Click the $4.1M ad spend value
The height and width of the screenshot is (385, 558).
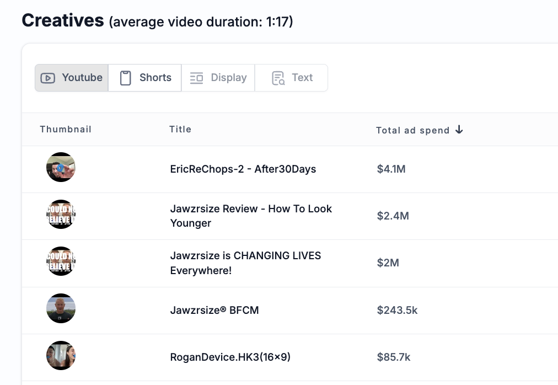click(x=391, y=169)
